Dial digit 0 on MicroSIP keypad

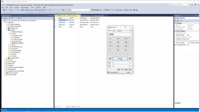coord(120,50)
